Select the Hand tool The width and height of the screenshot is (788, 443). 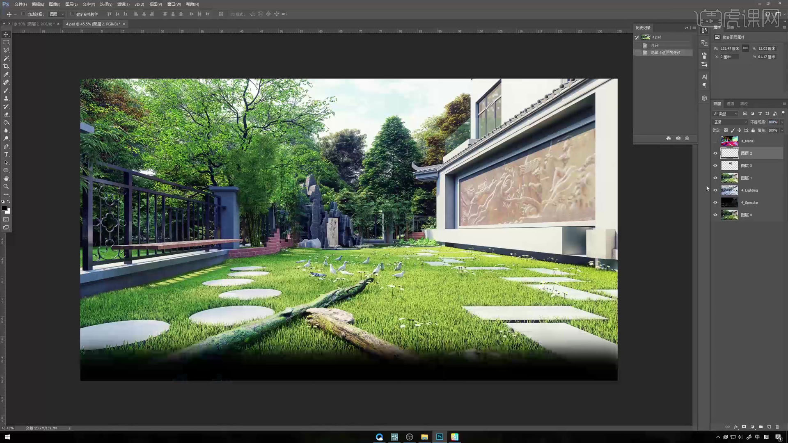6,178
